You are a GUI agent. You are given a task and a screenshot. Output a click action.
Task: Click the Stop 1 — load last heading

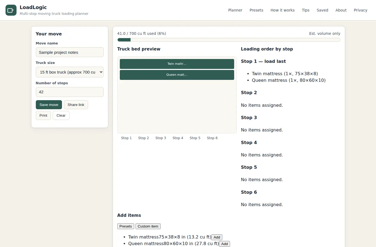[x=263, y=61]
